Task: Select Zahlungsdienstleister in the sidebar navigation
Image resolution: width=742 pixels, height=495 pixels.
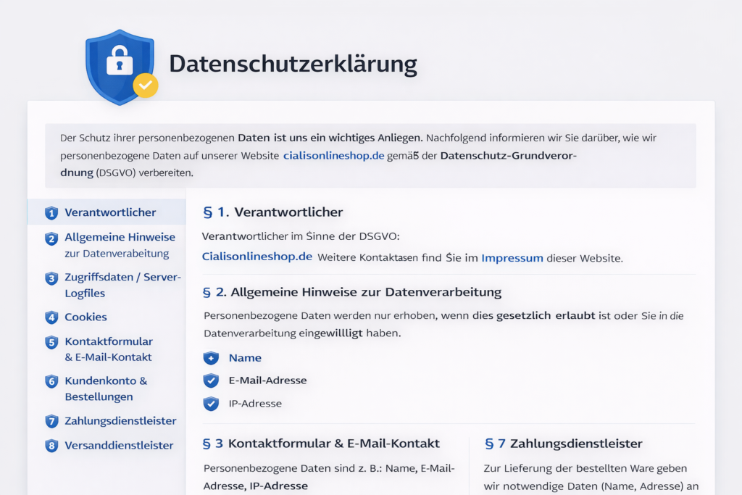Action: (120, 421)
